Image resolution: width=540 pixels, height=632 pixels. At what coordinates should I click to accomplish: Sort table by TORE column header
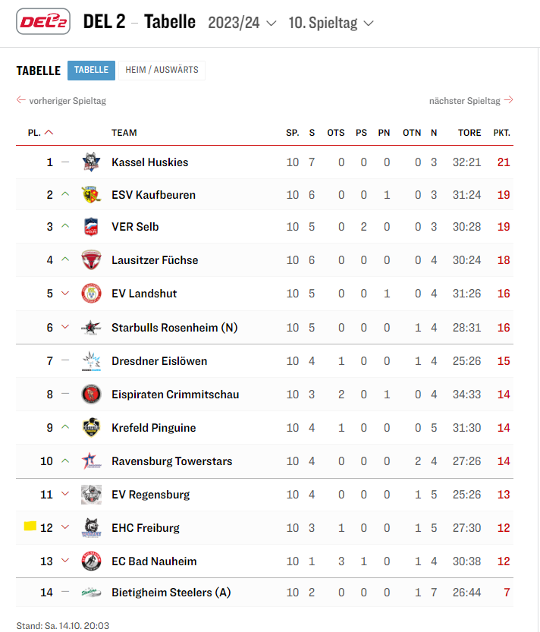[469, 133]
